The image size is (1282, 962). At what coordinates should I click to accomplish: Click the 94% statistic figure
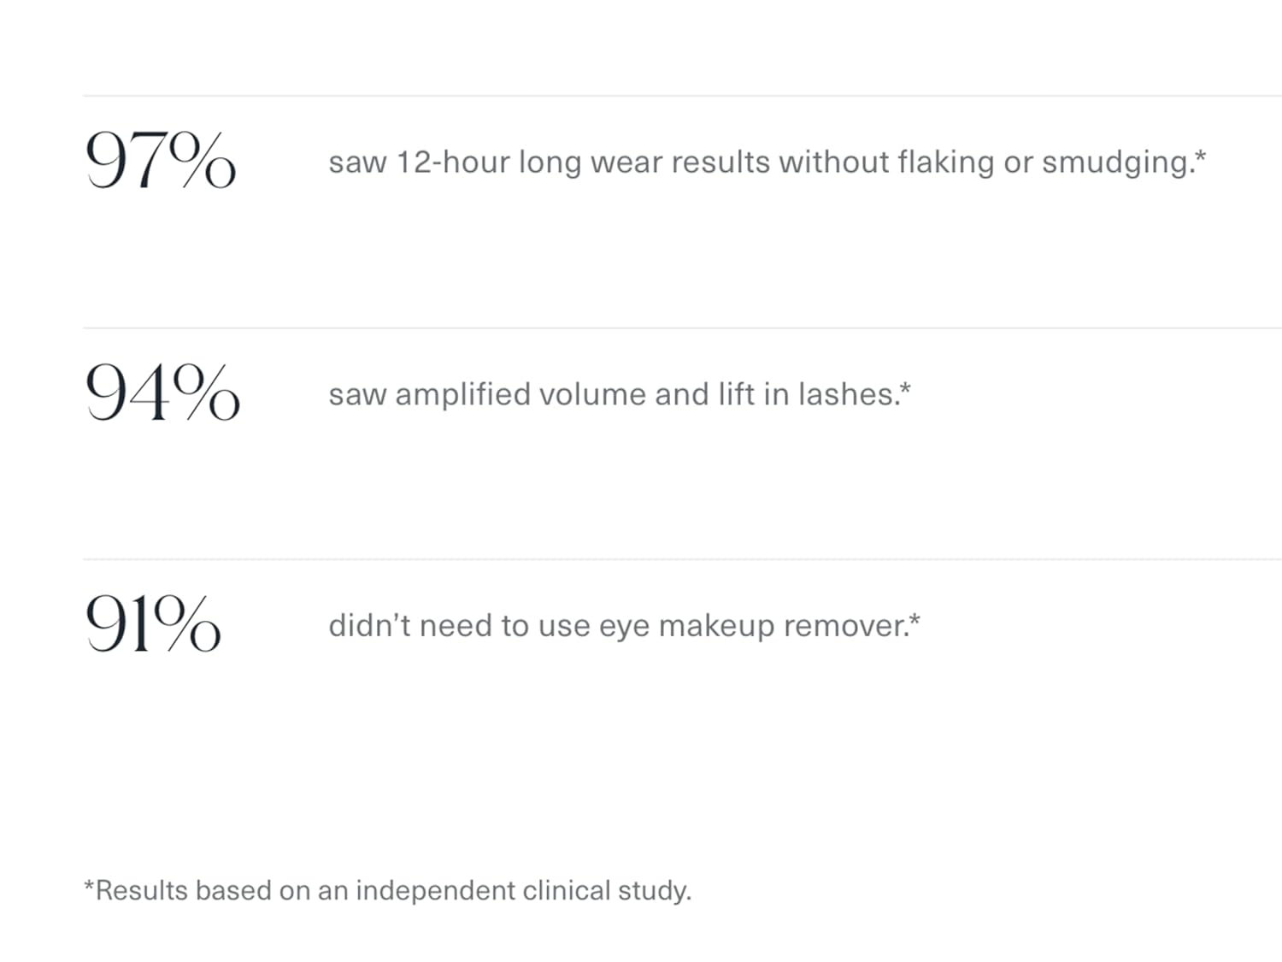pos(162,392)
